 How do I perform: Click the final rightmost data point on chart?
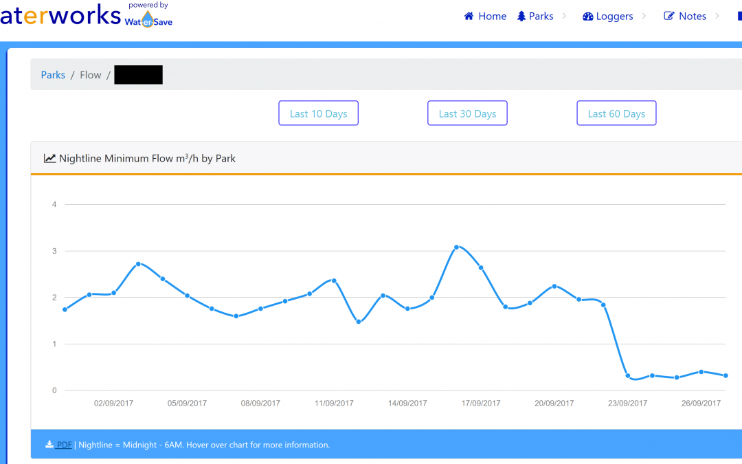point(726,375)
